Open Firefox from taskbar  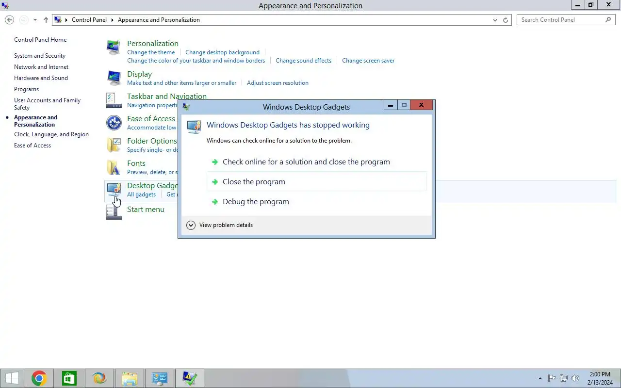pos(99,378)
